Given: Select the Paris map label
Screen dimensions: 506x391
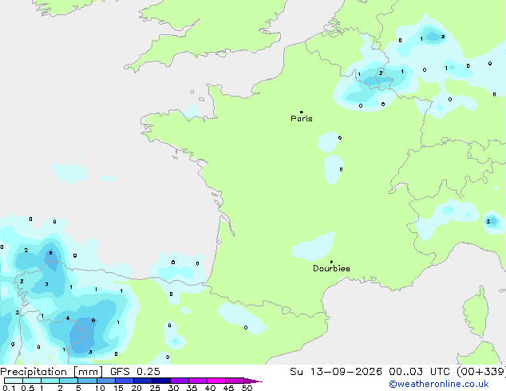Looking at the screenshot, I should pos(302,119).
